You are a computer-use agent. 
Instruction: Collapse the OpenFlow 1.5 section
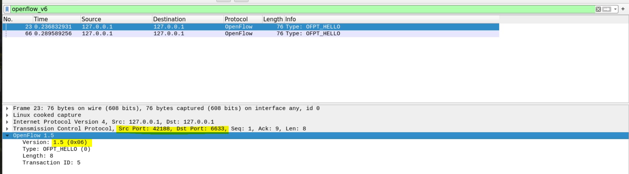tap(7, 136)
